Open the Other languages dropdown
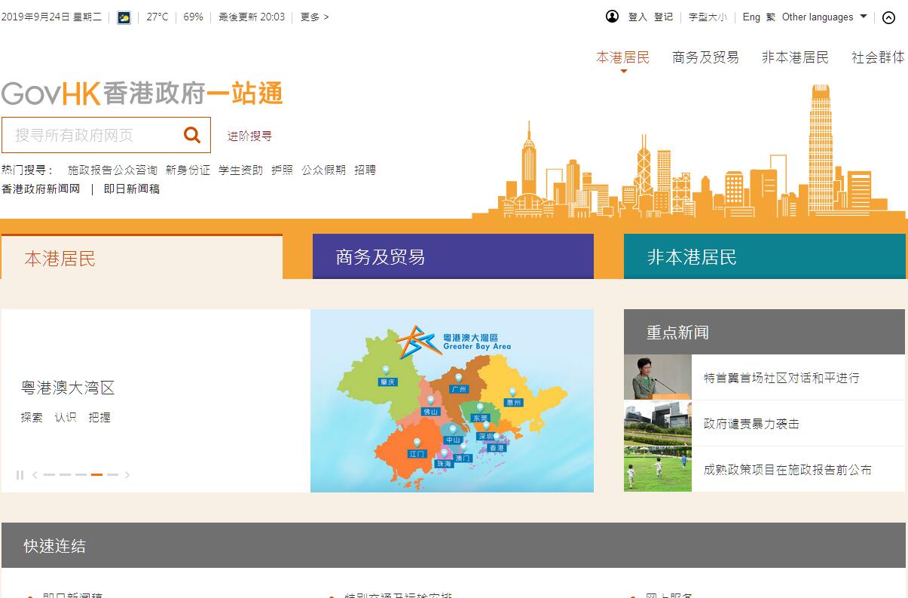The width and height of the screenshot is (908, 598). pyautogui.click(x=824, y=17)
